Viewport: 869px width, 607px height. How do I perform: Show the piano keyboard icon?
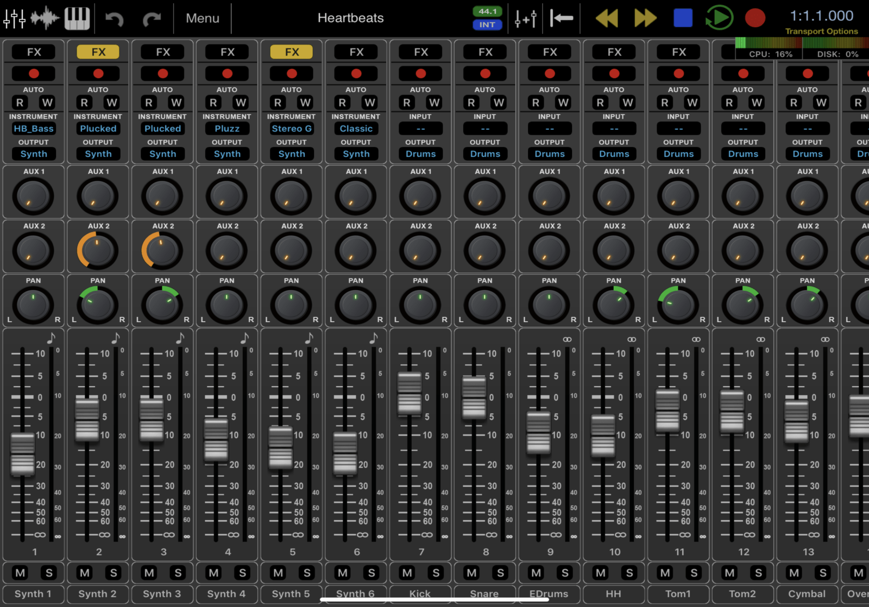[x=77, y=18]
